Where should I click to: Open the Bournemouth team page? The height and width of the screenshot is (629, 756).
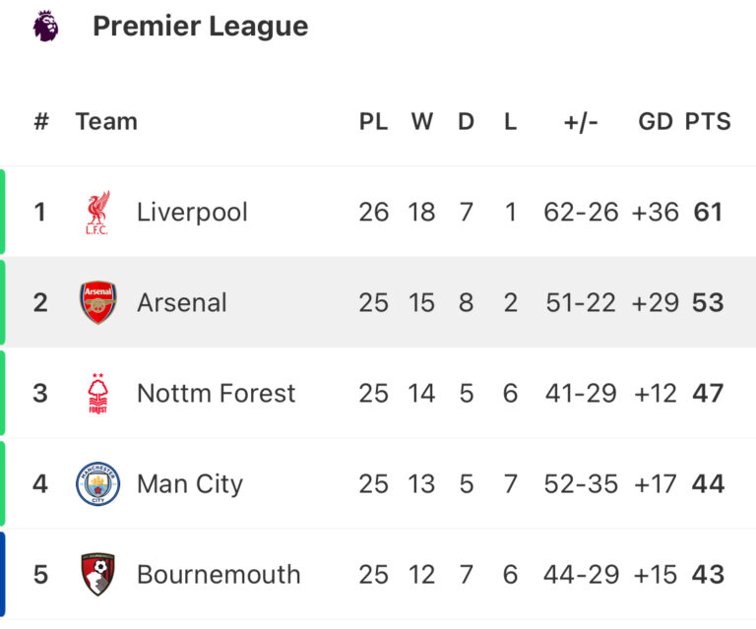(x=219, y=575)
